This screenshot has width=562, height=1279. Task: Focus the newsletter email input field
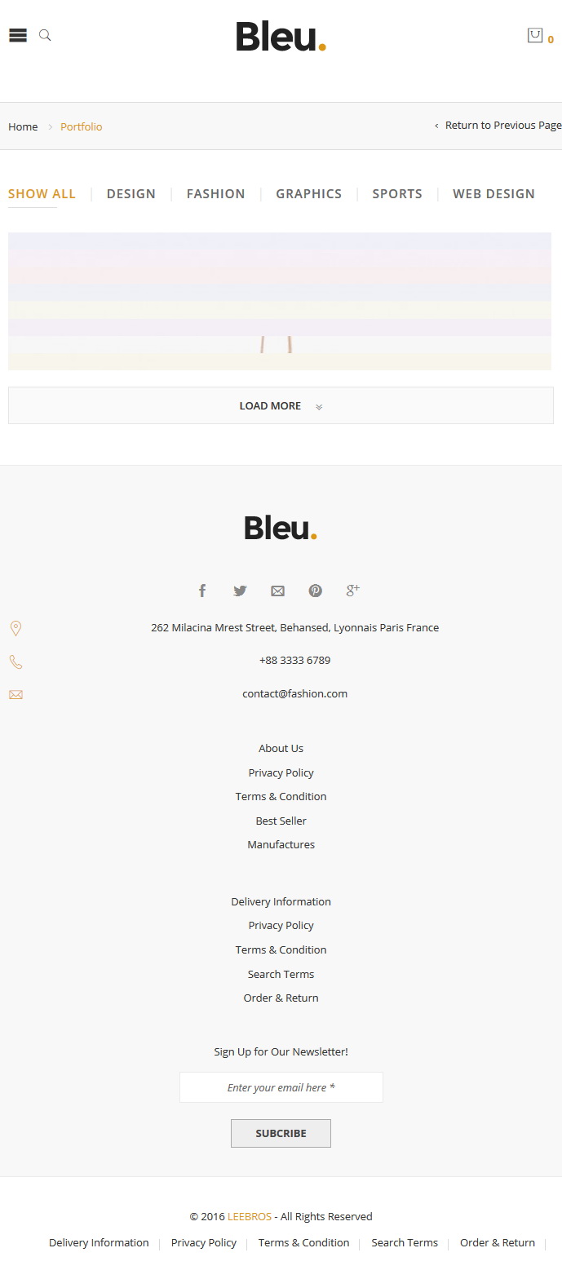[x=281, y=1087]
